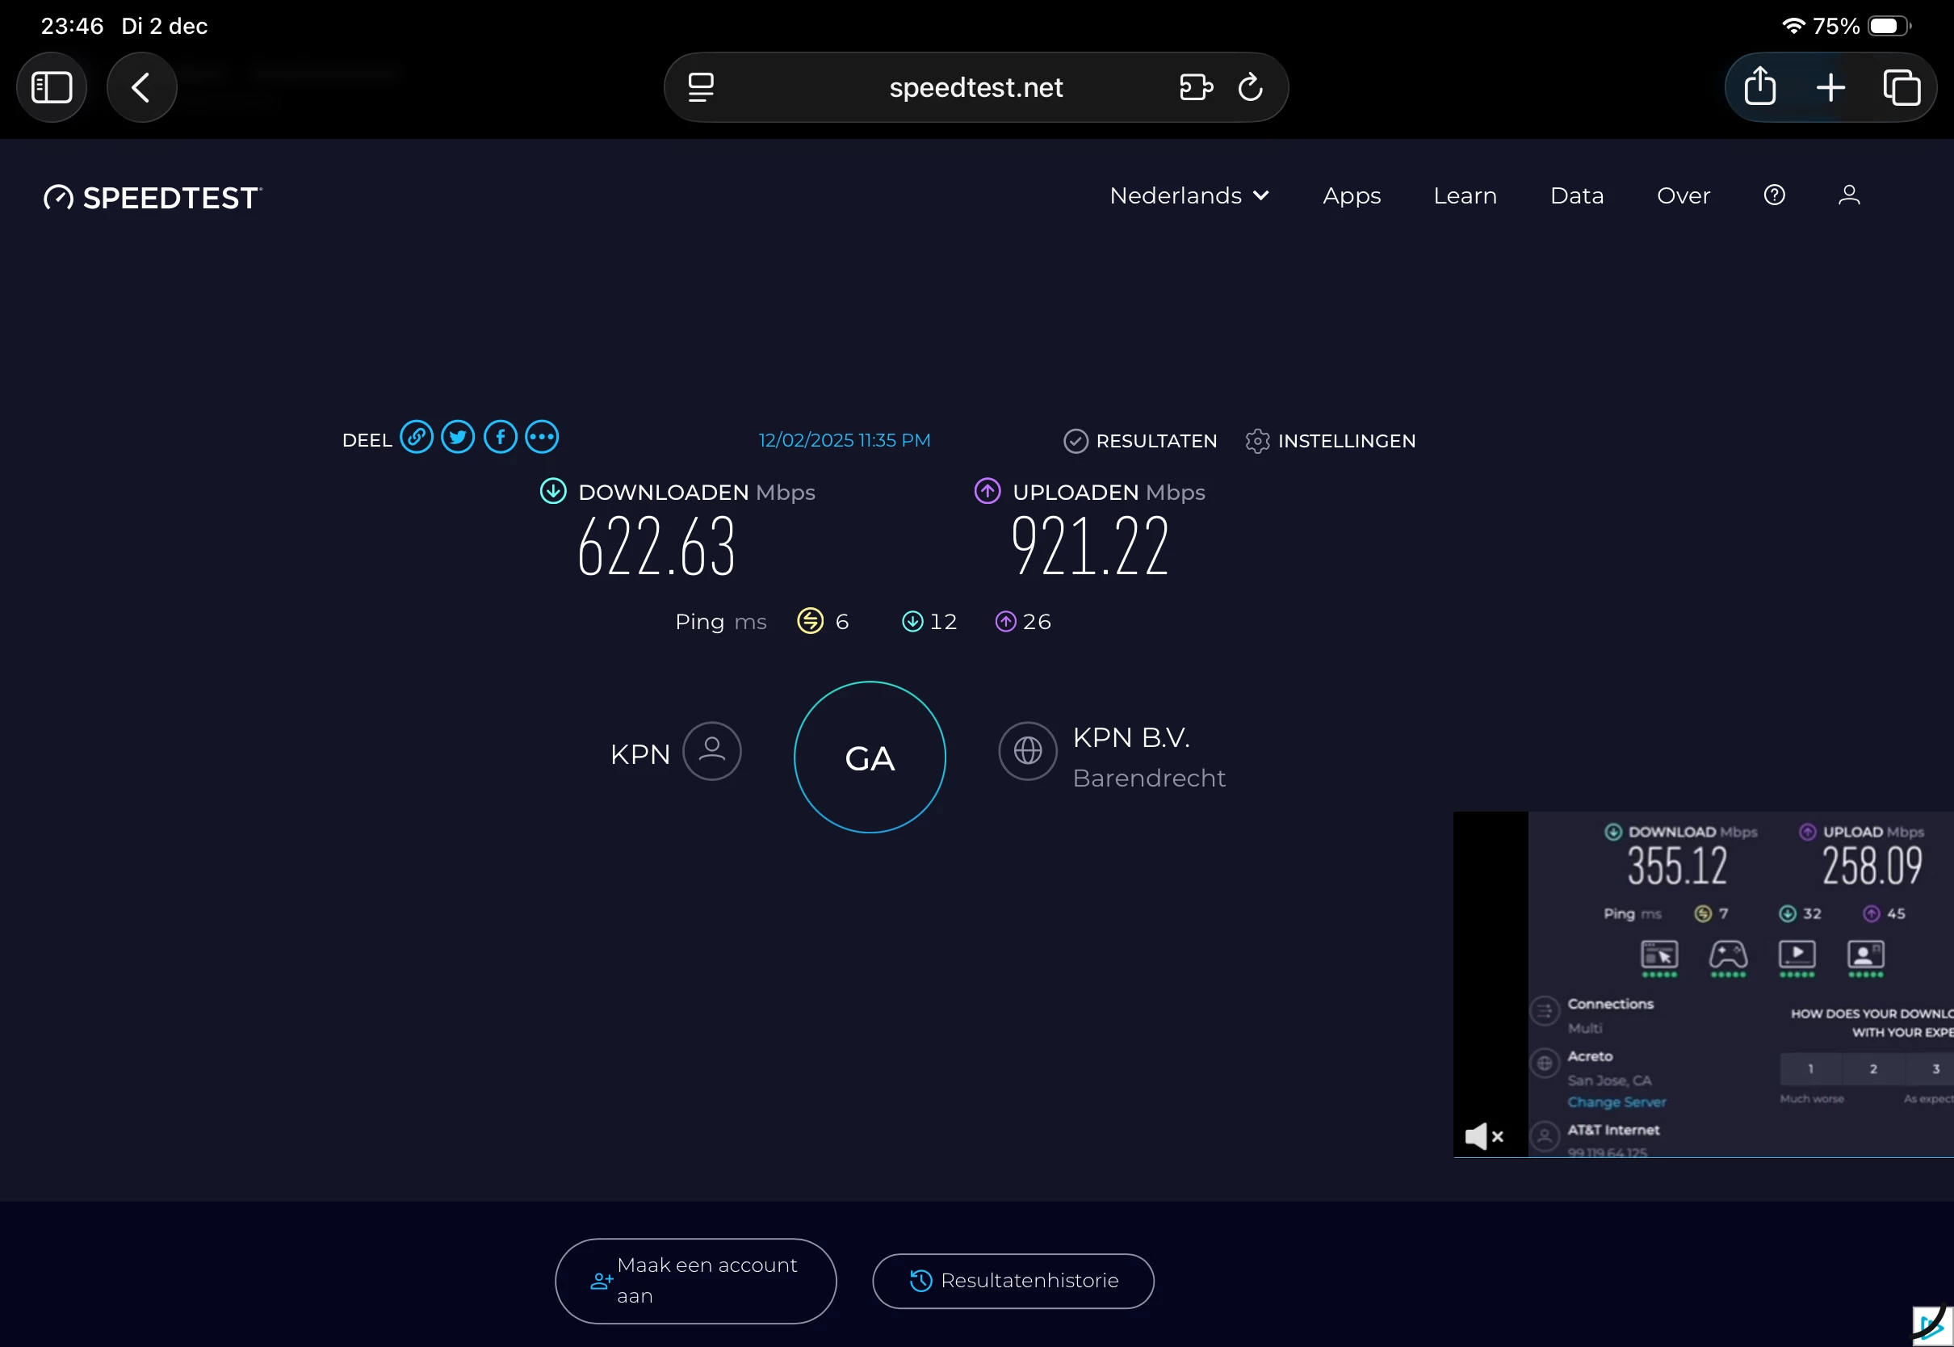Click the Resultatenhistorie button
This screenshot has height=1347, width=1954.
(x=1013, y=1280)
